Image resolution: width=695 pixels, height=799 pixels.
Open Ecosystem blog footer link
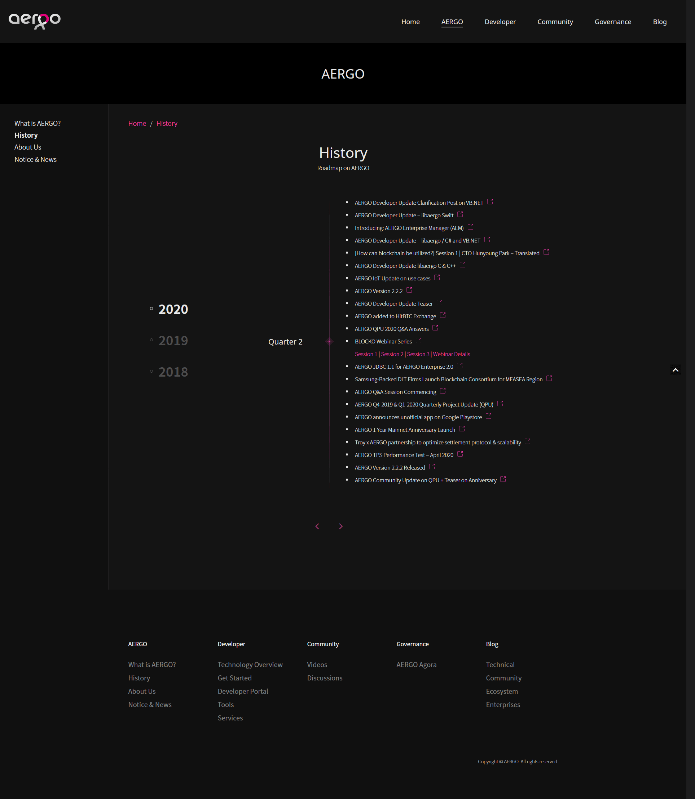pos(502,691)
